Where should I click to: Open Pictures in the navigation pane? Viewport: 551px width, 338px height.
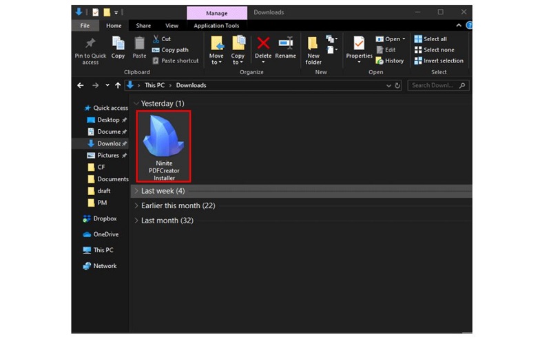[107, 155]
